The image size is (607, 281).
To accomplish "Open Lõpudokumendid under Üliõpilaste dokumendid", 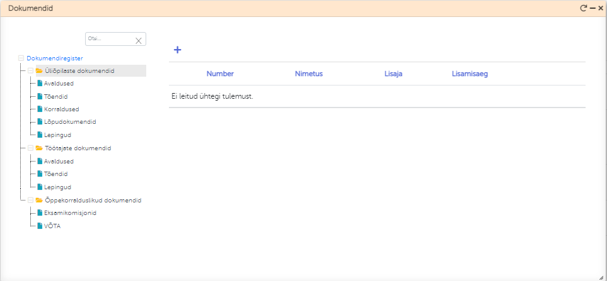I will click(70, 122).
